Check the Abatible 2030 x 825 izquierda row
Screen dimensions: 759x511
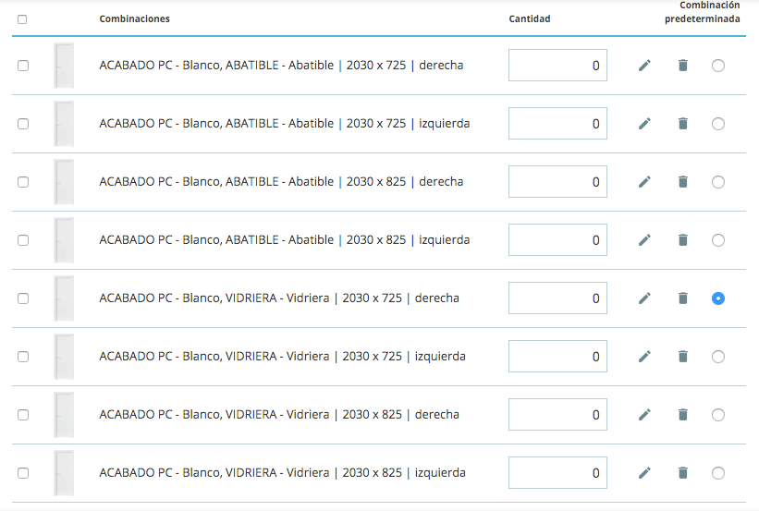23,240
